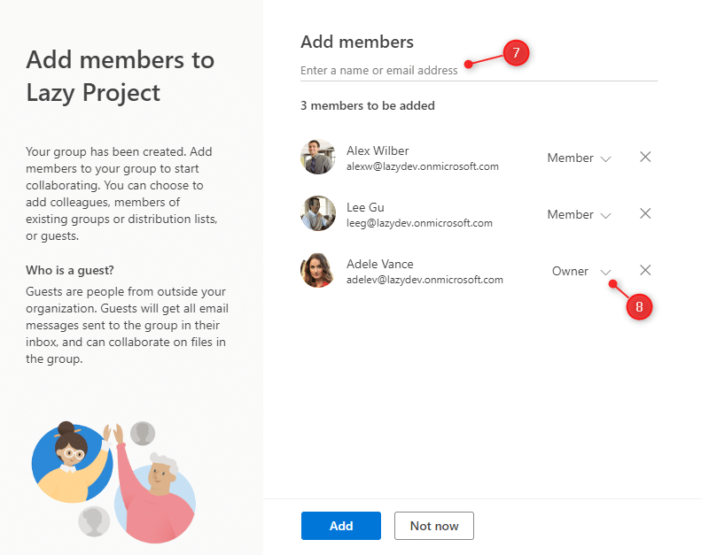Open Alex Wilber's Member role dropdown
The image size is (701, 555).
pos(579,158)
